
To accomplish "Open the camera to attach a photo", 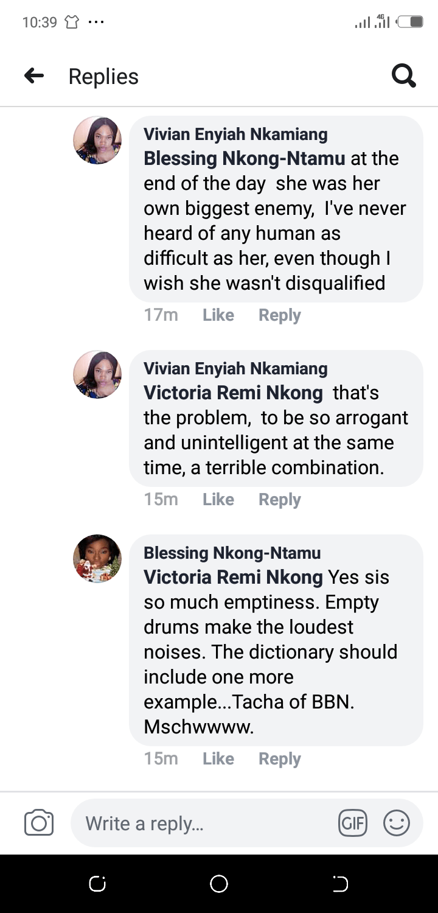I will (39, 824).
